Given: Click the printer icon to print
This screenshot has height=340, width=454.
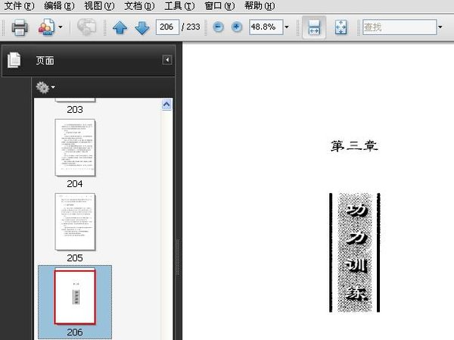Looking at the screenshot, I should click(20, 27).
